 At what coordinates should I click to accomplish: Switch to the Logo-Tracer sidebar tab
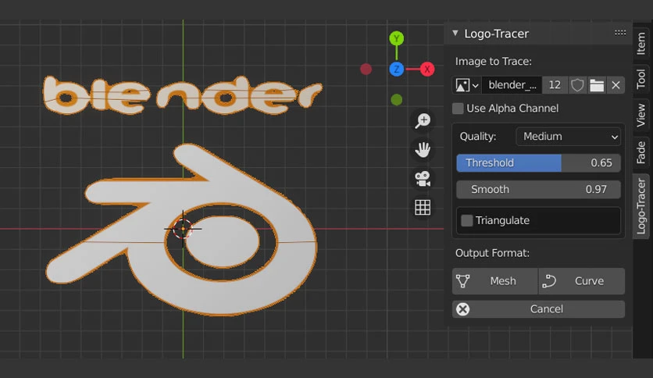click(x=641, y=206)
